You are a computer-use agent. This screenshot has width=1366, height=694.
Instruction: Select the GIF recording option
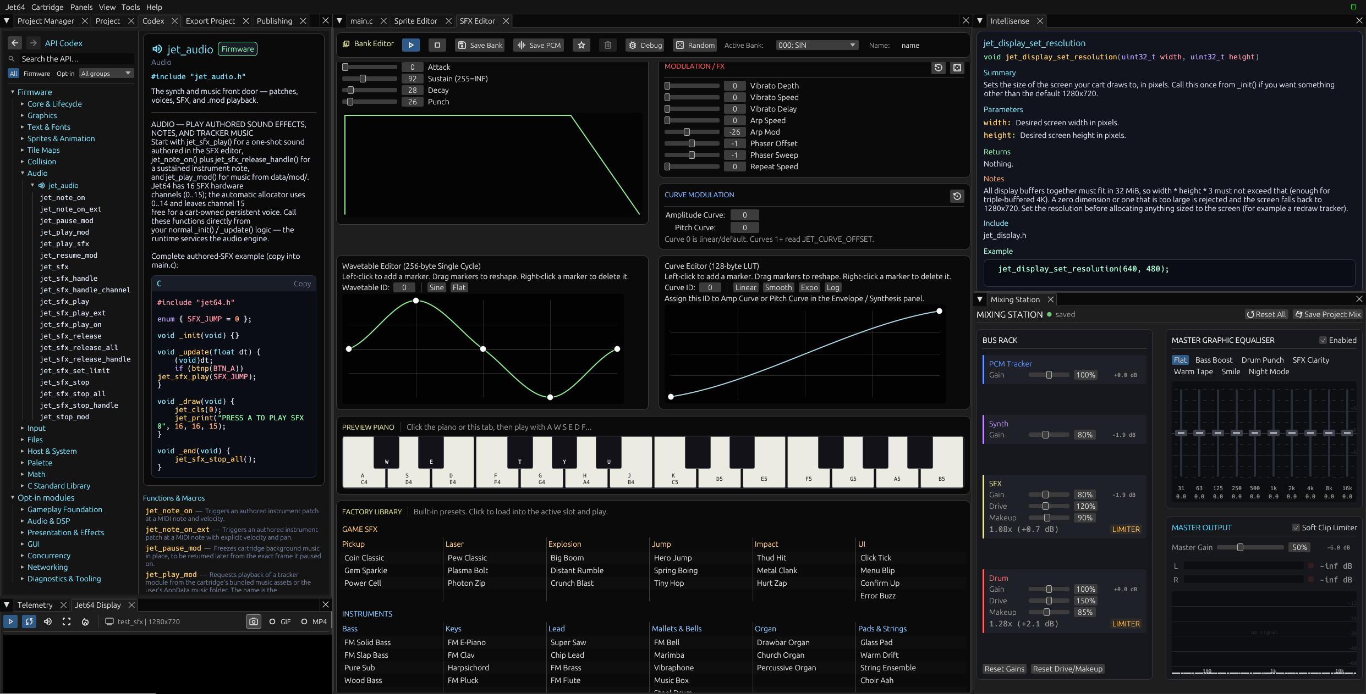(280, 621)
